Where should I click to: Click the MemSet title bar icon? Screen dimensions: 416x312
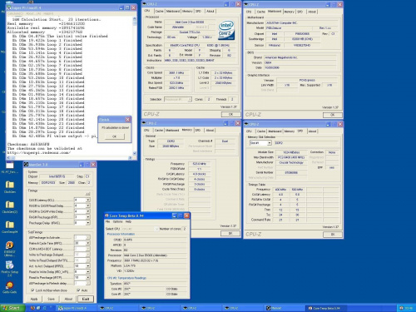[27, 165]
